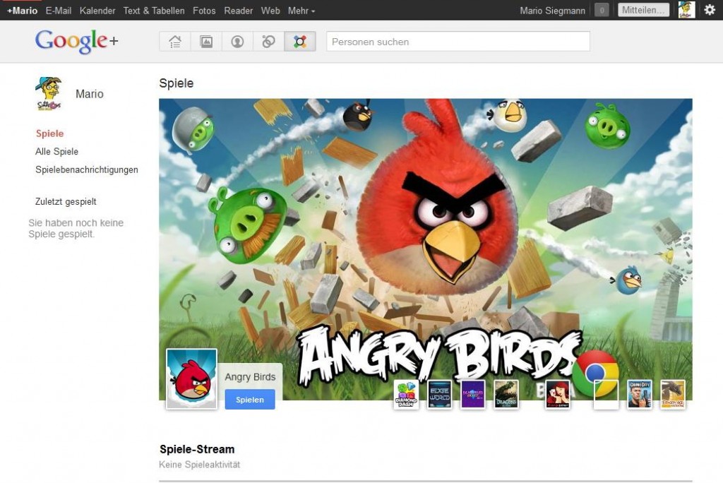Select the Diamond Dash game icon
The width and height of the screenshot is (723, 483).
(x=407, y=394)
